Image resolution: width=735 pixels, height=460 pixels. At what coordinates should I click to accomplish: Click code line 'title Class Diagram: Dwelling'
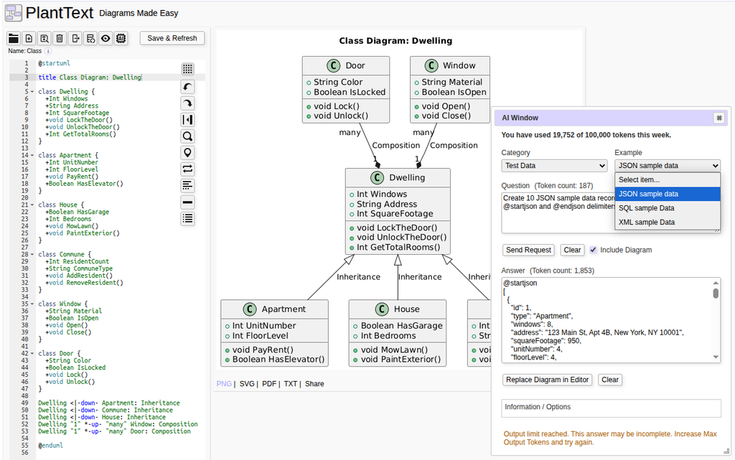point(90,78)
